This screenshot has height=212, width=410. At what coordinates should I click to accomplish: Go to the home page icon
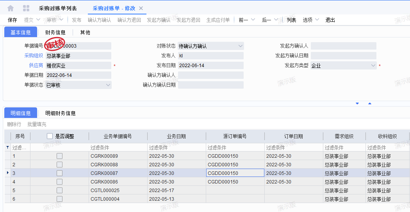point(11,8)
